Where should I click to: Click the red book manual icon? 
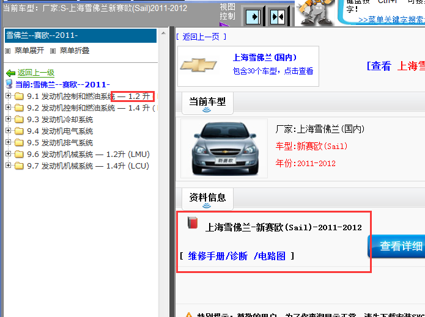click(193, 222)
